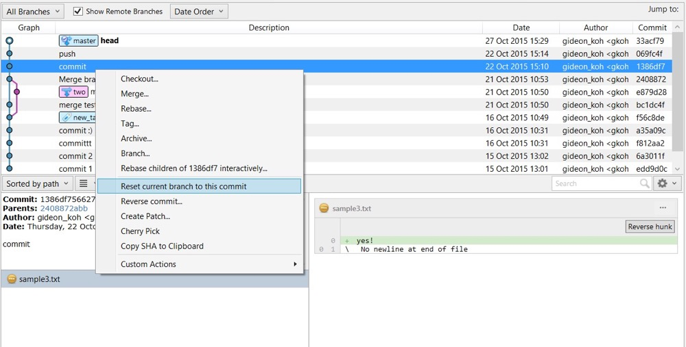The height and width of the screenshot is (347, 686).
Task: Click the graph node of commit 33acf79
Action: (10, 41)
